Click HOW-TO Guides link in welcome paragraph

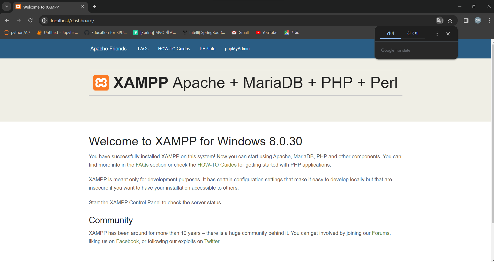217,165
